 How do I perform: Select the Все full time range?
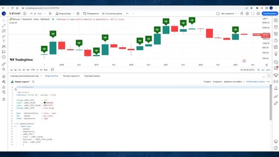click(x=46, y=70)
